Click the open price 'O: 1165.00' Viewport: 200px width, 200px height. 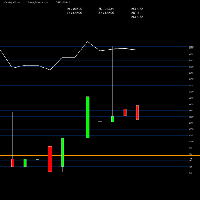pyautogui.click(x=74, y=9)
